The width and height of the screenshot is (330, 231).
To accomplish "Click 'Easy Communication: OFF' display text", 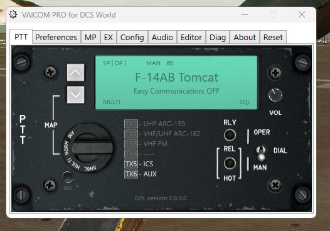I will 176,91.
